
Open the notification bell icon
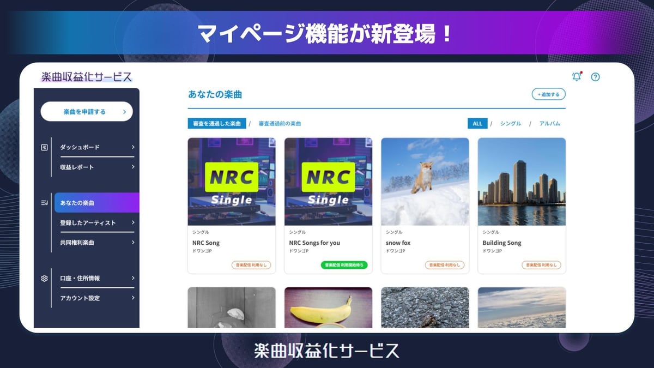576,77
